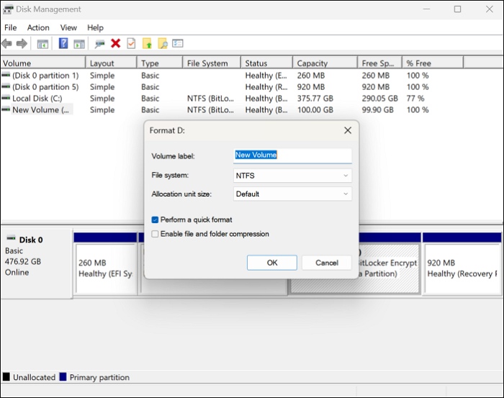Click the Properties checkmark page icon
This screenshot has height=398, width=504.
tap(131, 44)
